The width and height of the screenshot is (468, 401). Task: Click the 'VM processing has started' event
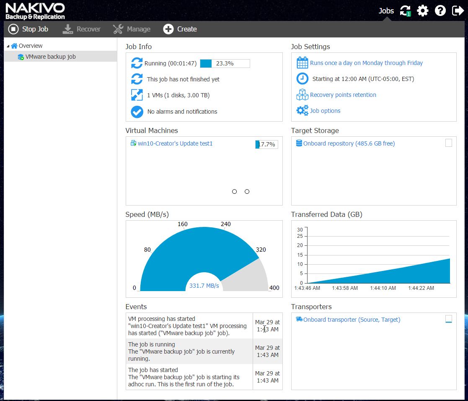click(x=204, y=325)
